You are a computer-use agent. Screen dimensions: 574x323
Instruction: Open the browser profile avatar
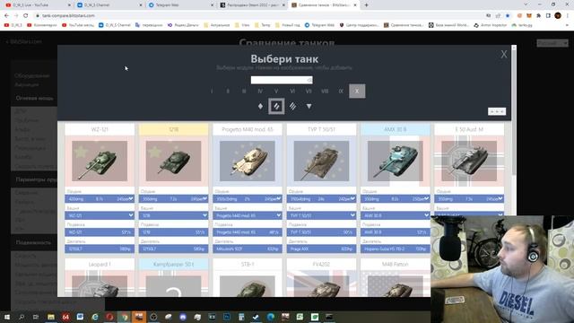(558, 16)
